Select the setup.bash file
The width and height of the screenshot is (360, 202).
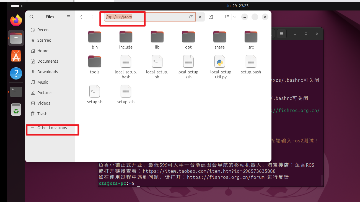(251, 64)
